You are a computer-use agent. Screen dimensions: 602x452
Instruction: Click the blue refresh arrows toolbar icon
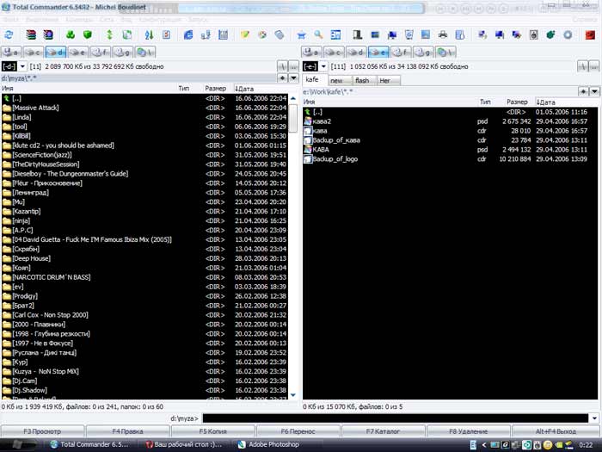click(9, 35)
